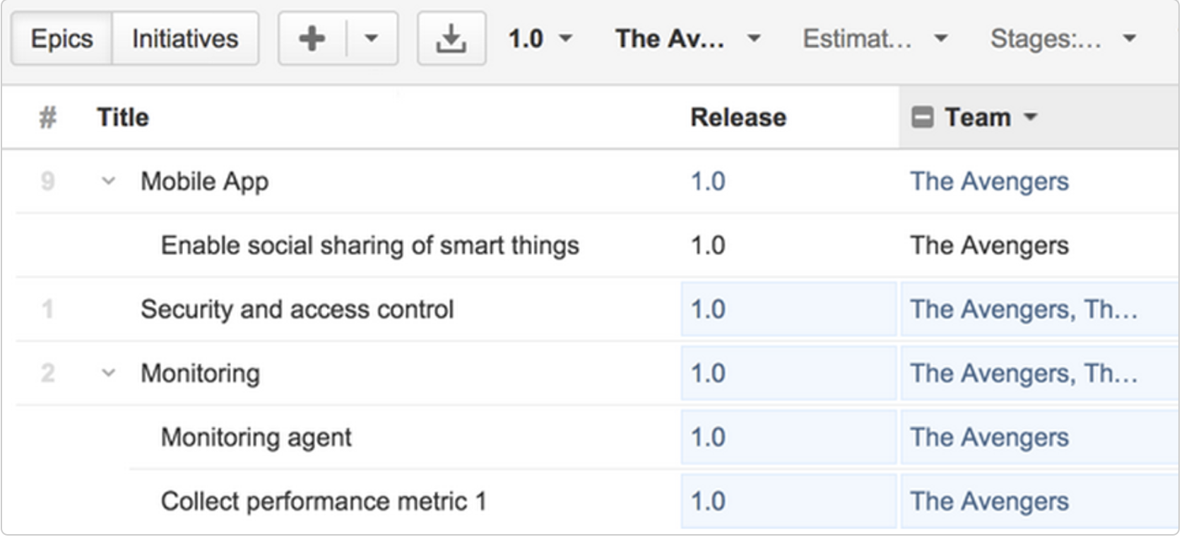Collapse the Mobile App row chevron
This screenshot has width=1201, height=537.
click(x=108, y=181)
